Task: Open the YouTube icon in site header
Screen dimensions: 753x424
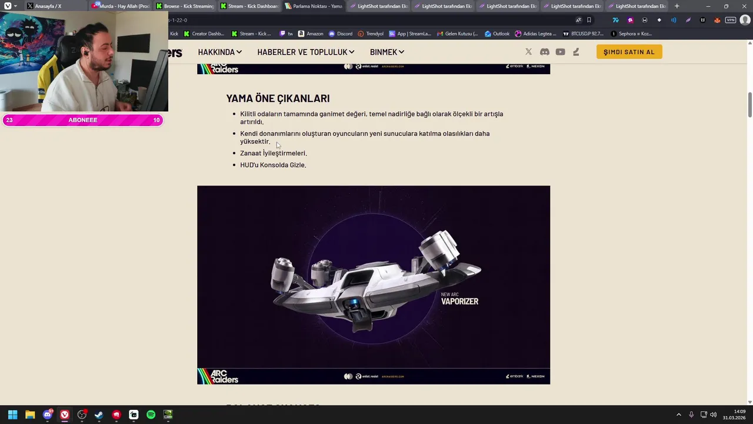Action: tap(561, 52)
